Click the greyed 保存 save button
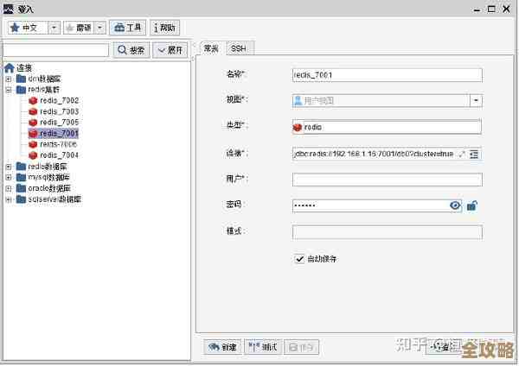The image size is (519, 366). tap(301, 347)
